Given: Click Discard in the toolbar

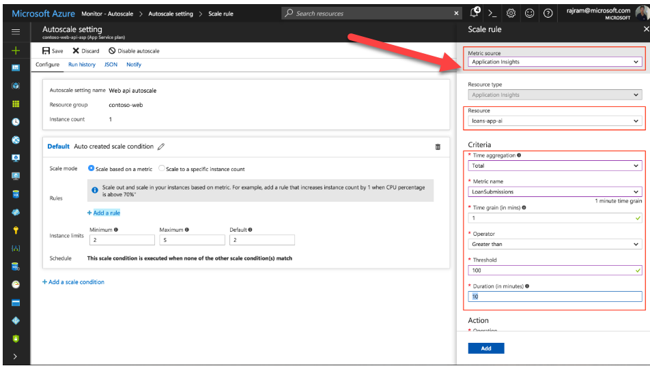Looking at the screenshot, I should tap(86, 51).
